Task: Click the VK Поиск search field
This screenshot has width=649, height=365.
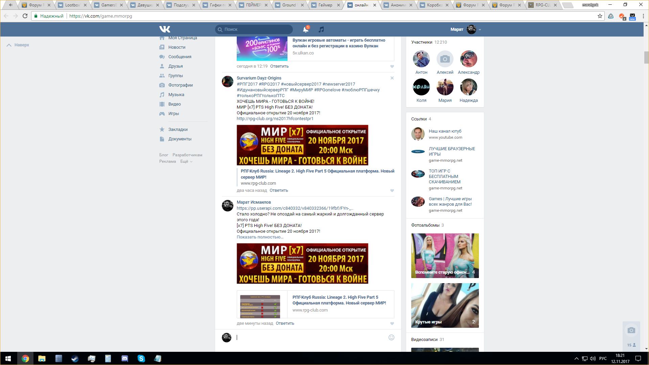Action: point(254,29)
